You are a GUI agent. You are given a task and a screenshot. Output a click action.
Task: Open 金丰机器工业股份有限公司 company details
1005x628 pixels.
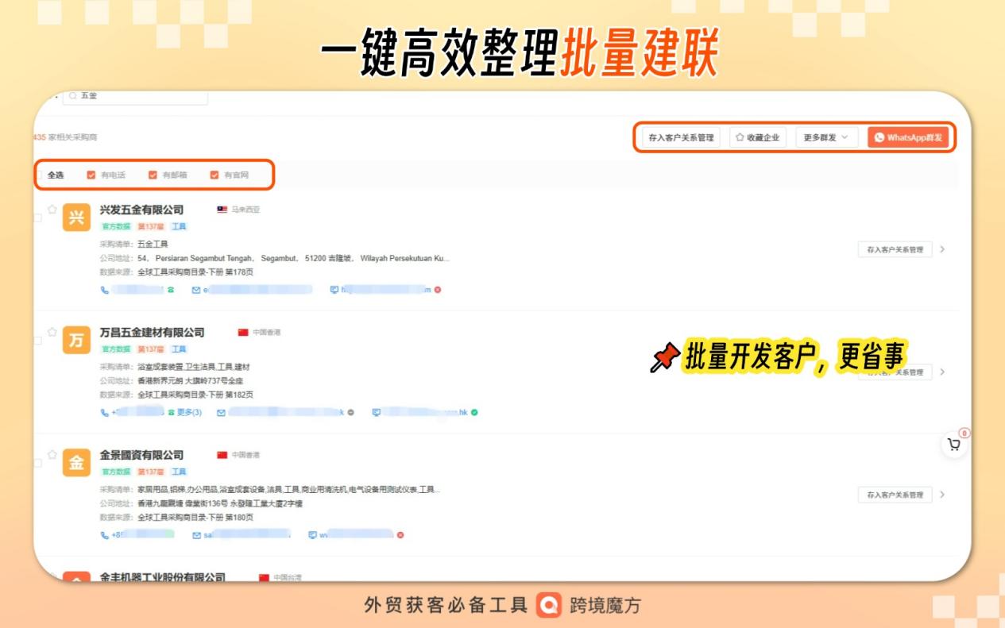pos(162,576)
